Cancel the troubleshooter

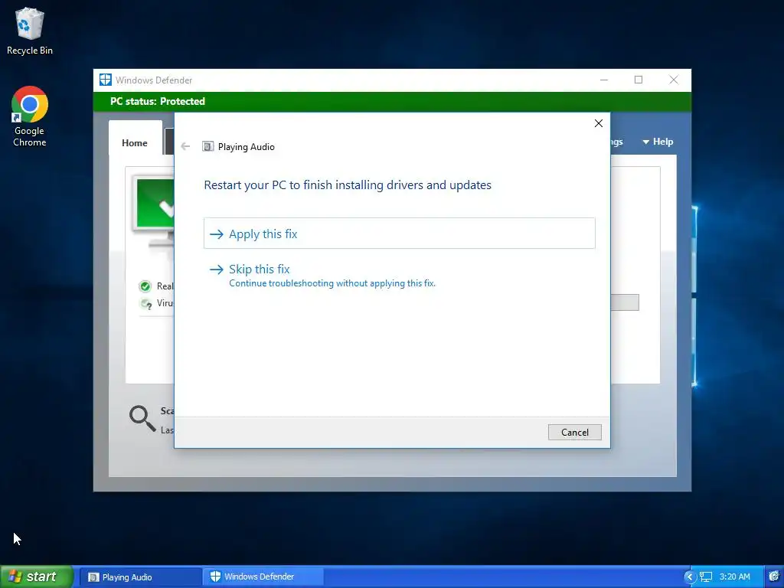point(574,432)
